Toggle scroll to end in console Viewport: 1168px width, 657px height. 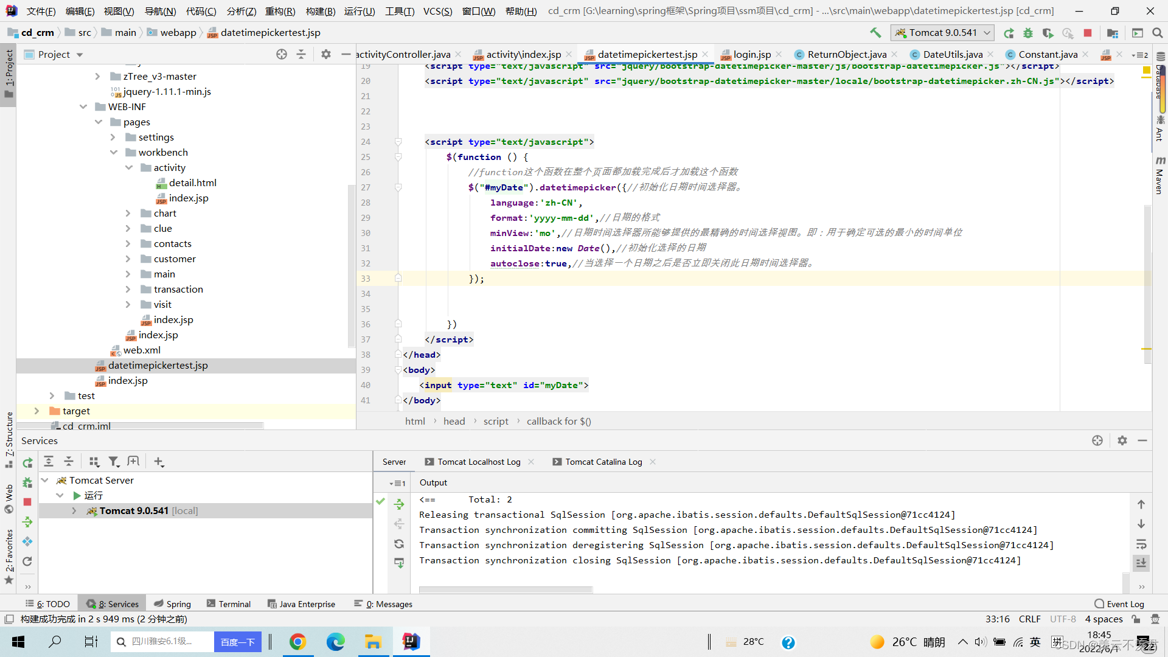point(1141,563)
